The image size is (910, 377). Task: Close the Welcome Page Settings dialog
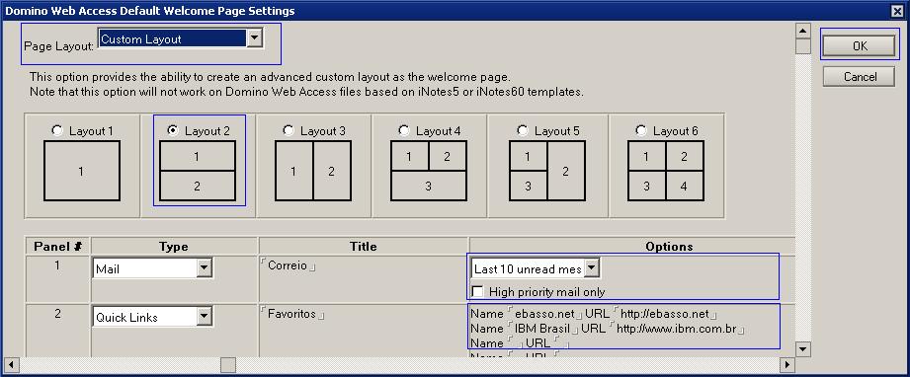pos(897,11)
